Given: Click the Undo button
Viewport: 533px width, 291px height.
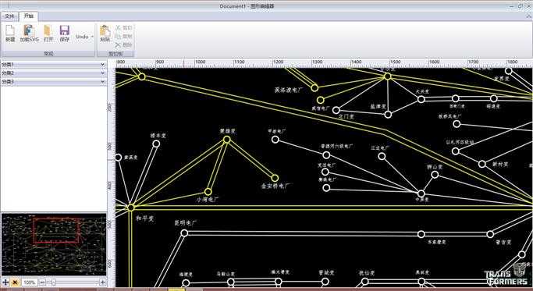Looking at the screenshot, I should [82, 37].
